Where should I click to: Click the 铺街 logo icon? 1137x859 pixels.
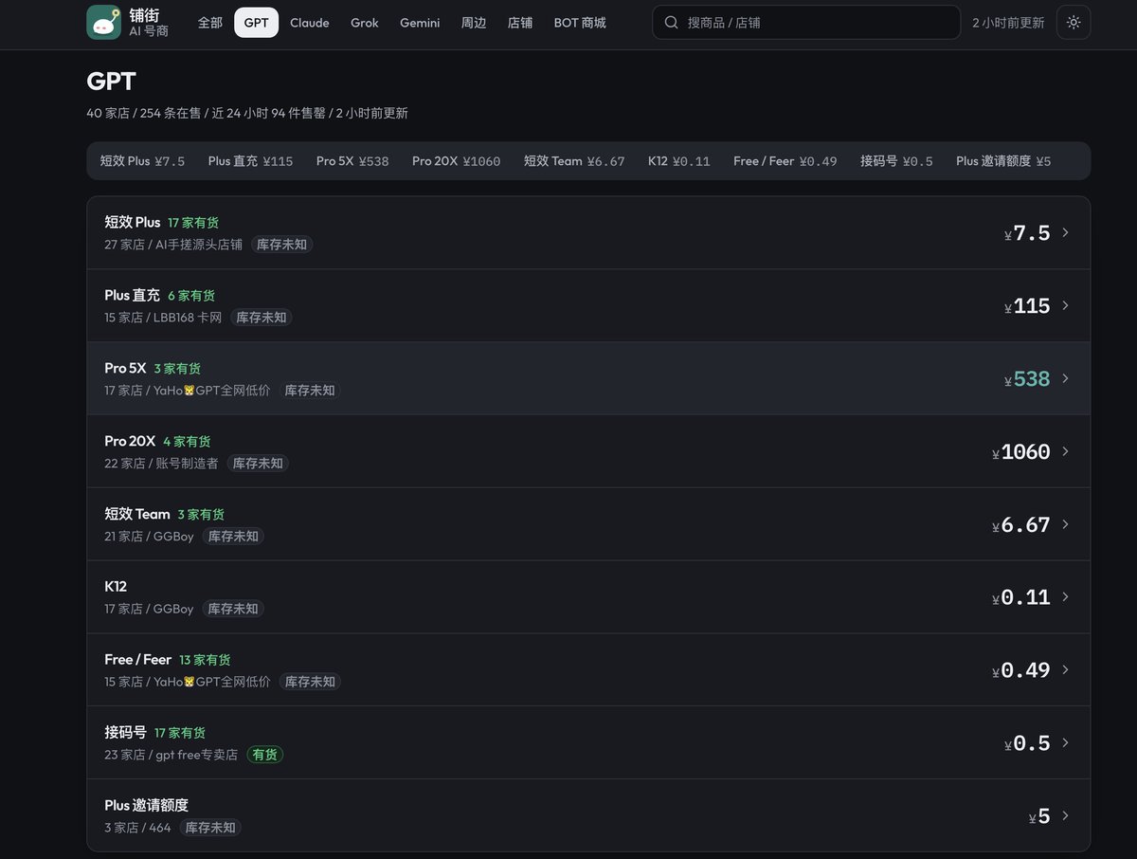103,22
